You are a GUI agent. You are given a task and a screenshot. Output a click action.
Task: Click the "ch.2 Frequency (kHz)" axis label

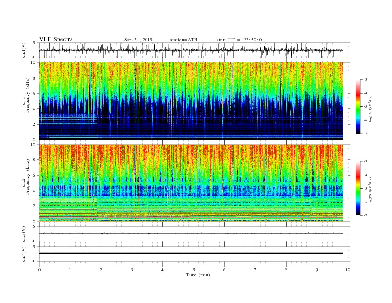[x=26, y=177]
